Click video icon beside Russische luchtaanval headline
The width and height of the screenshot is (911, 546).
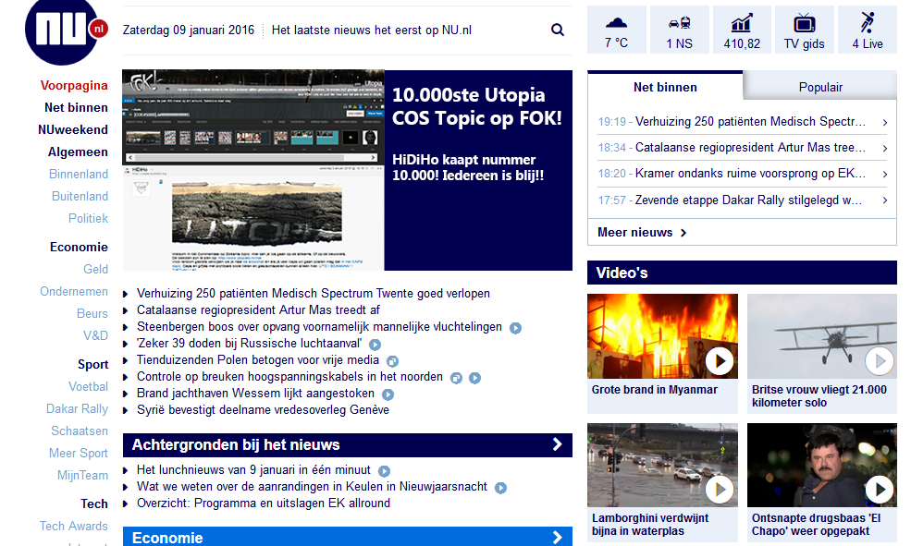375,345
